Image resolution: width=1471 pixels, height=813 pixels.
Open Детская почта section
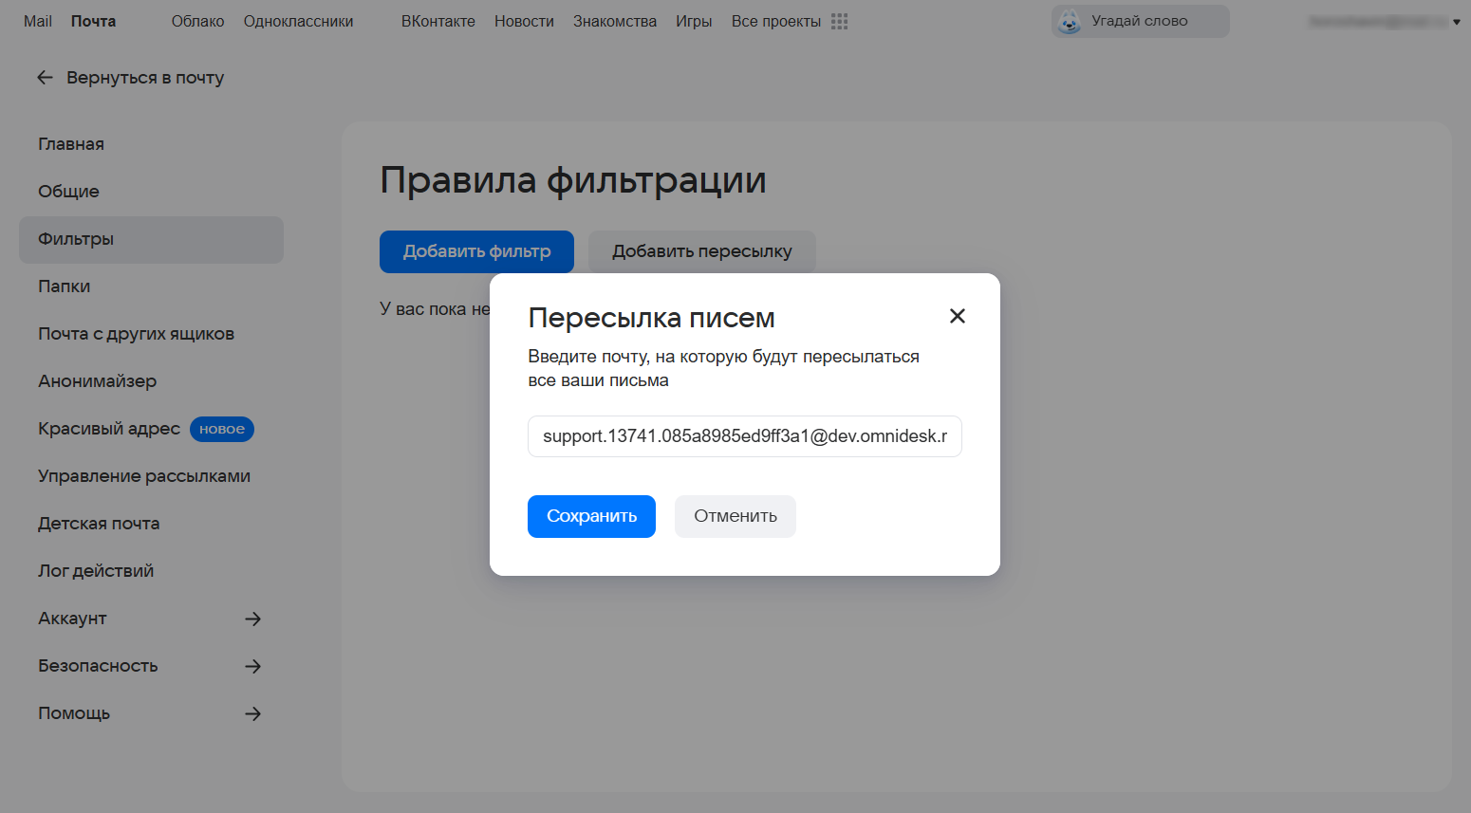(99, 524)
